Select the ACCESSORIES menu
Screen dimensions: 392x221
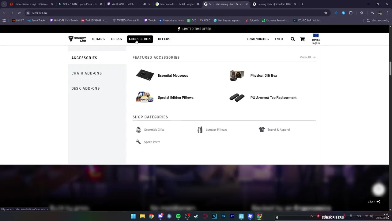tap(140, 39)
